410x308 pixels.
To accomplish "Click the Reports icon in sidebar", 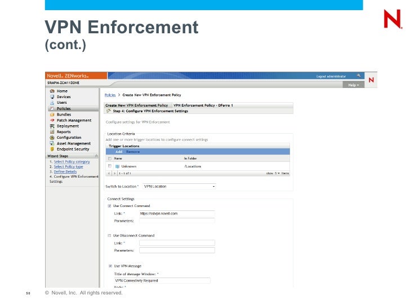I will tap(52, 132).
